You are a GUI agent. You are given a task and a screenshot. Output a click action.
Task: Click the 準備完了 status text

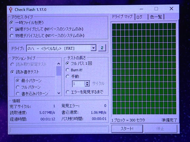coord(169,120)
